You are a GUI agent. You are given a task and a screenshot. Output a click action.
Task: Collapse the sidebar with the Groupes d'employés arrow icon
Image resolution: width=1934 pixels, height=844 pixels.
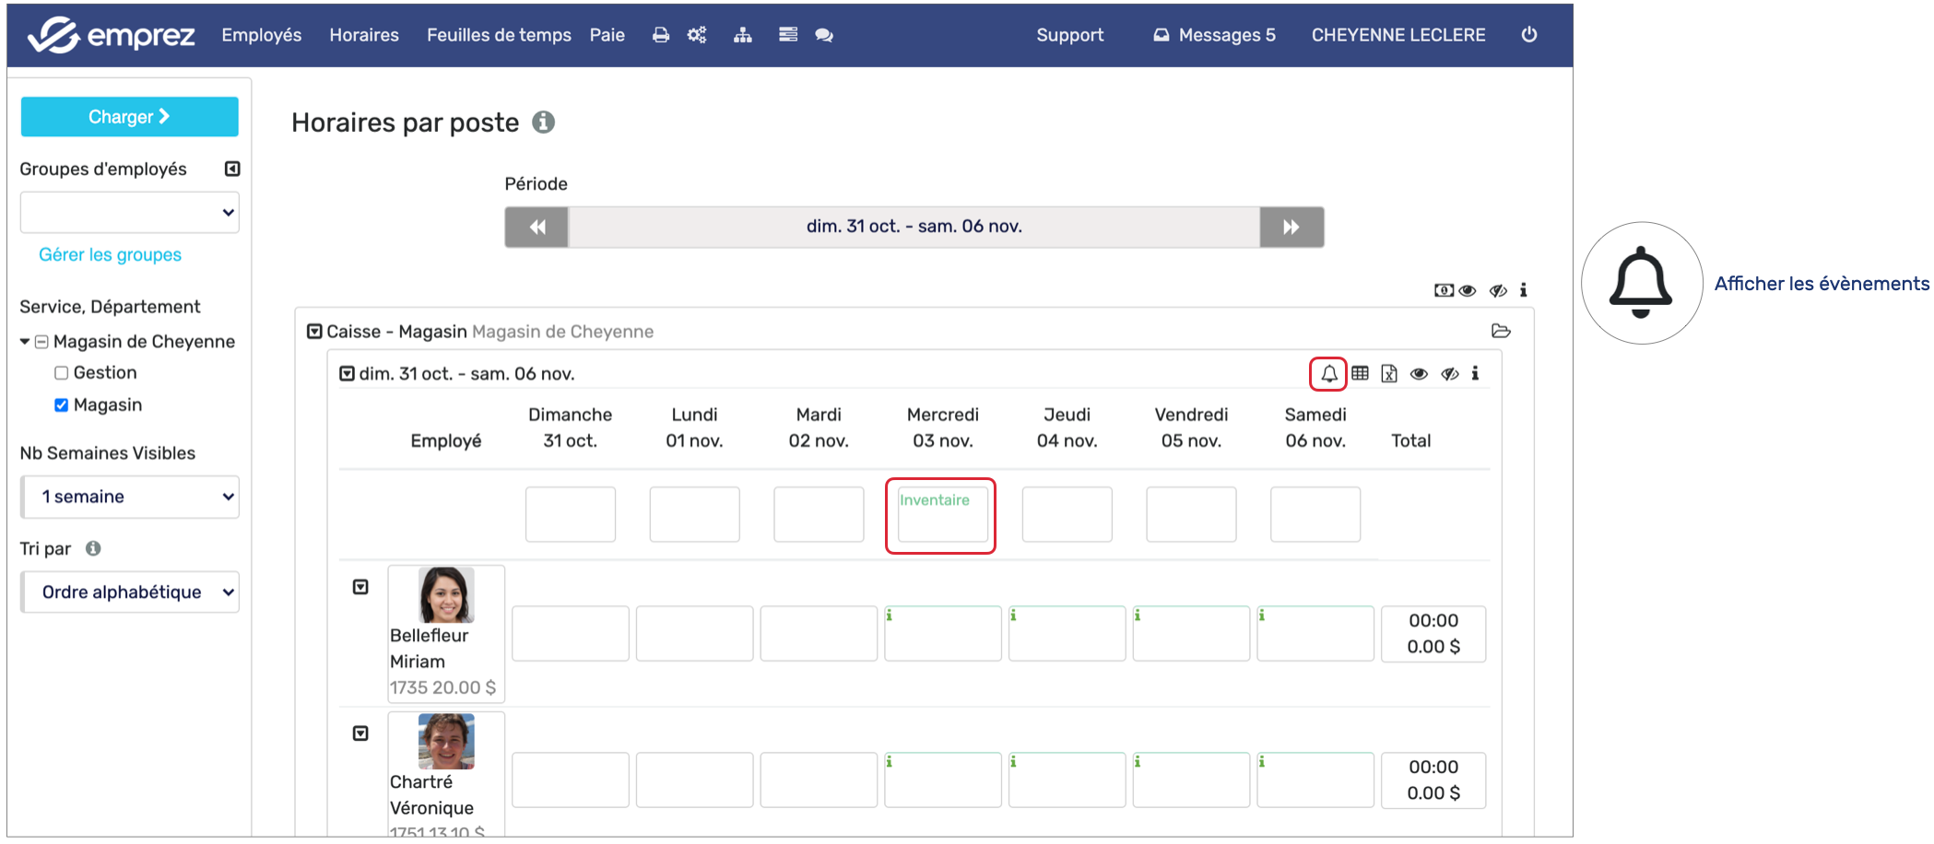click(232, 169)
